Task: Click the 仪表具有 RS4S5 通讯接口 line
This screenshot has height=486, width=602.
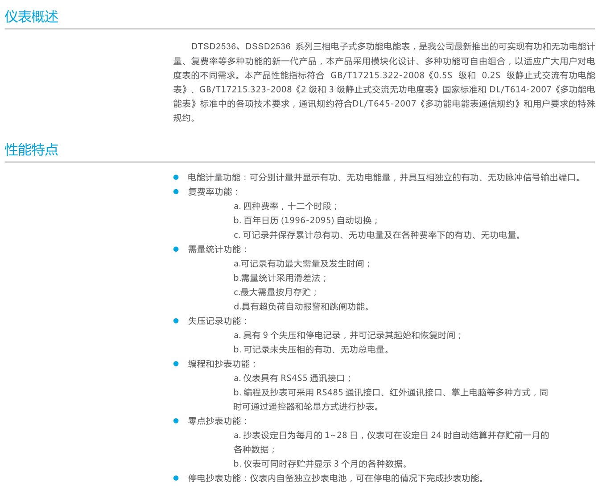Action: tap(293, 378)
